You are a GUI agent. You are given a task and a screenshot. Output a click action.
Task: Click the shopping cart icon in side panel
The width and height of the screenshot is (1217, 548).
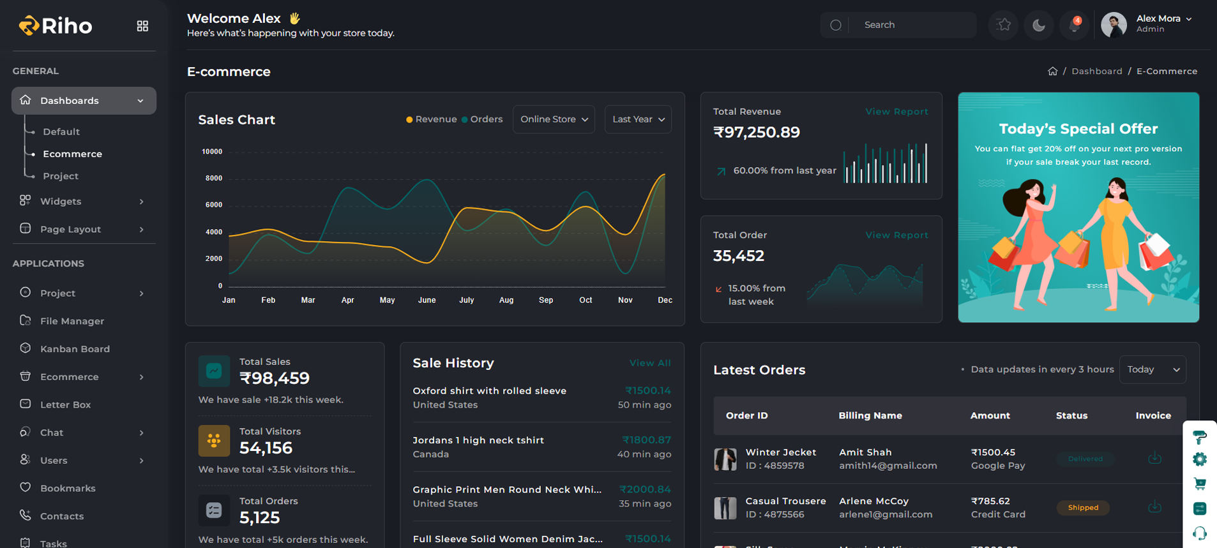[x=1199, y=484]
